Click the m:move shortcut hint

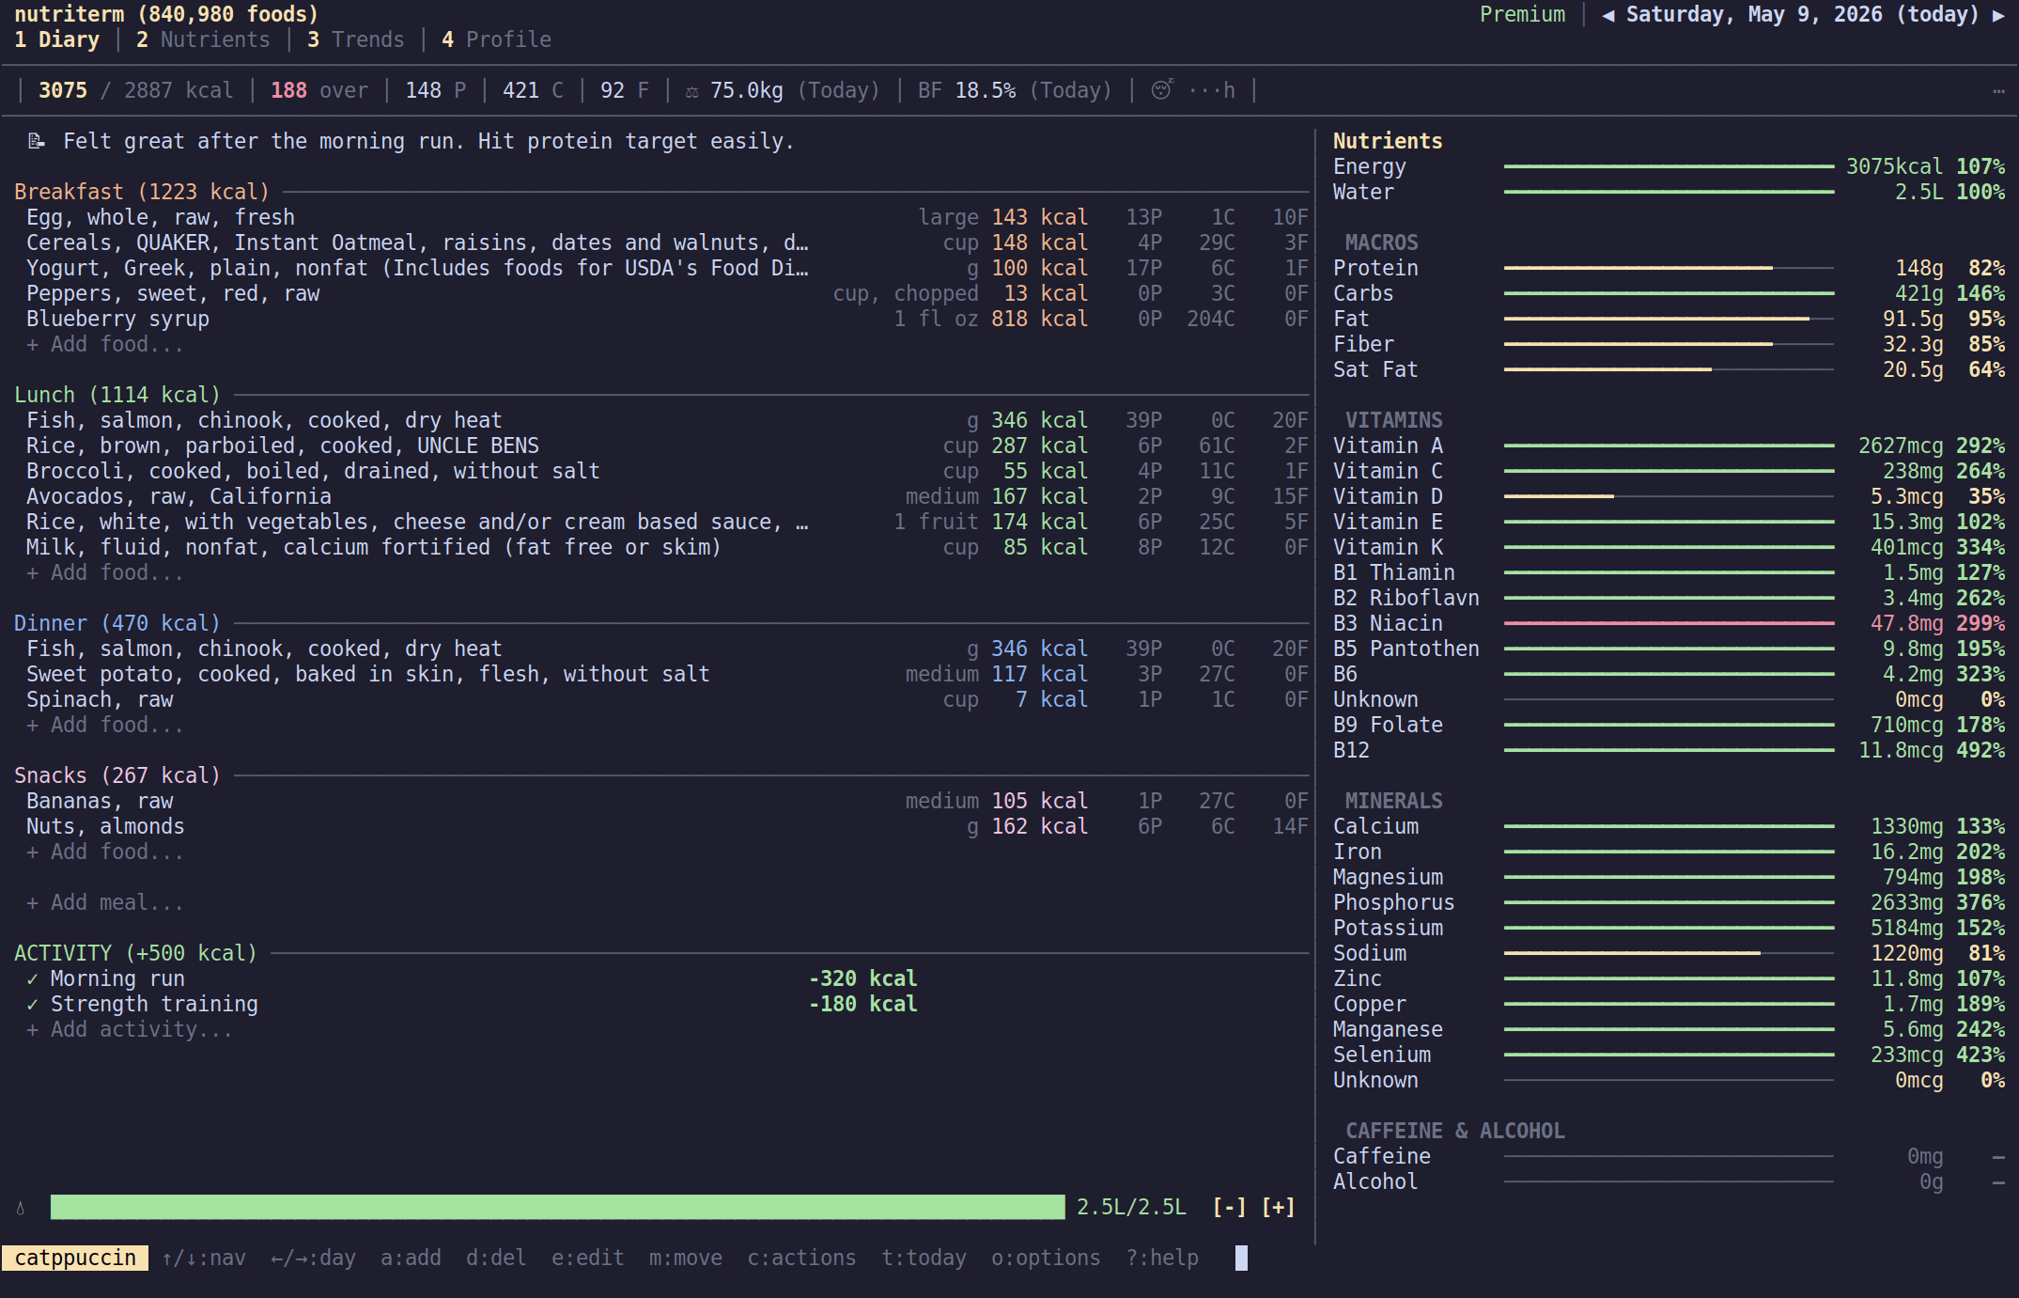pos(685,1259)
